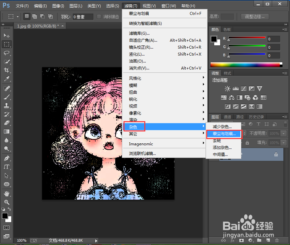Select Intersect with selection mode
The height and width of the screenshot is (245, 290).
(x=51, y=17)
